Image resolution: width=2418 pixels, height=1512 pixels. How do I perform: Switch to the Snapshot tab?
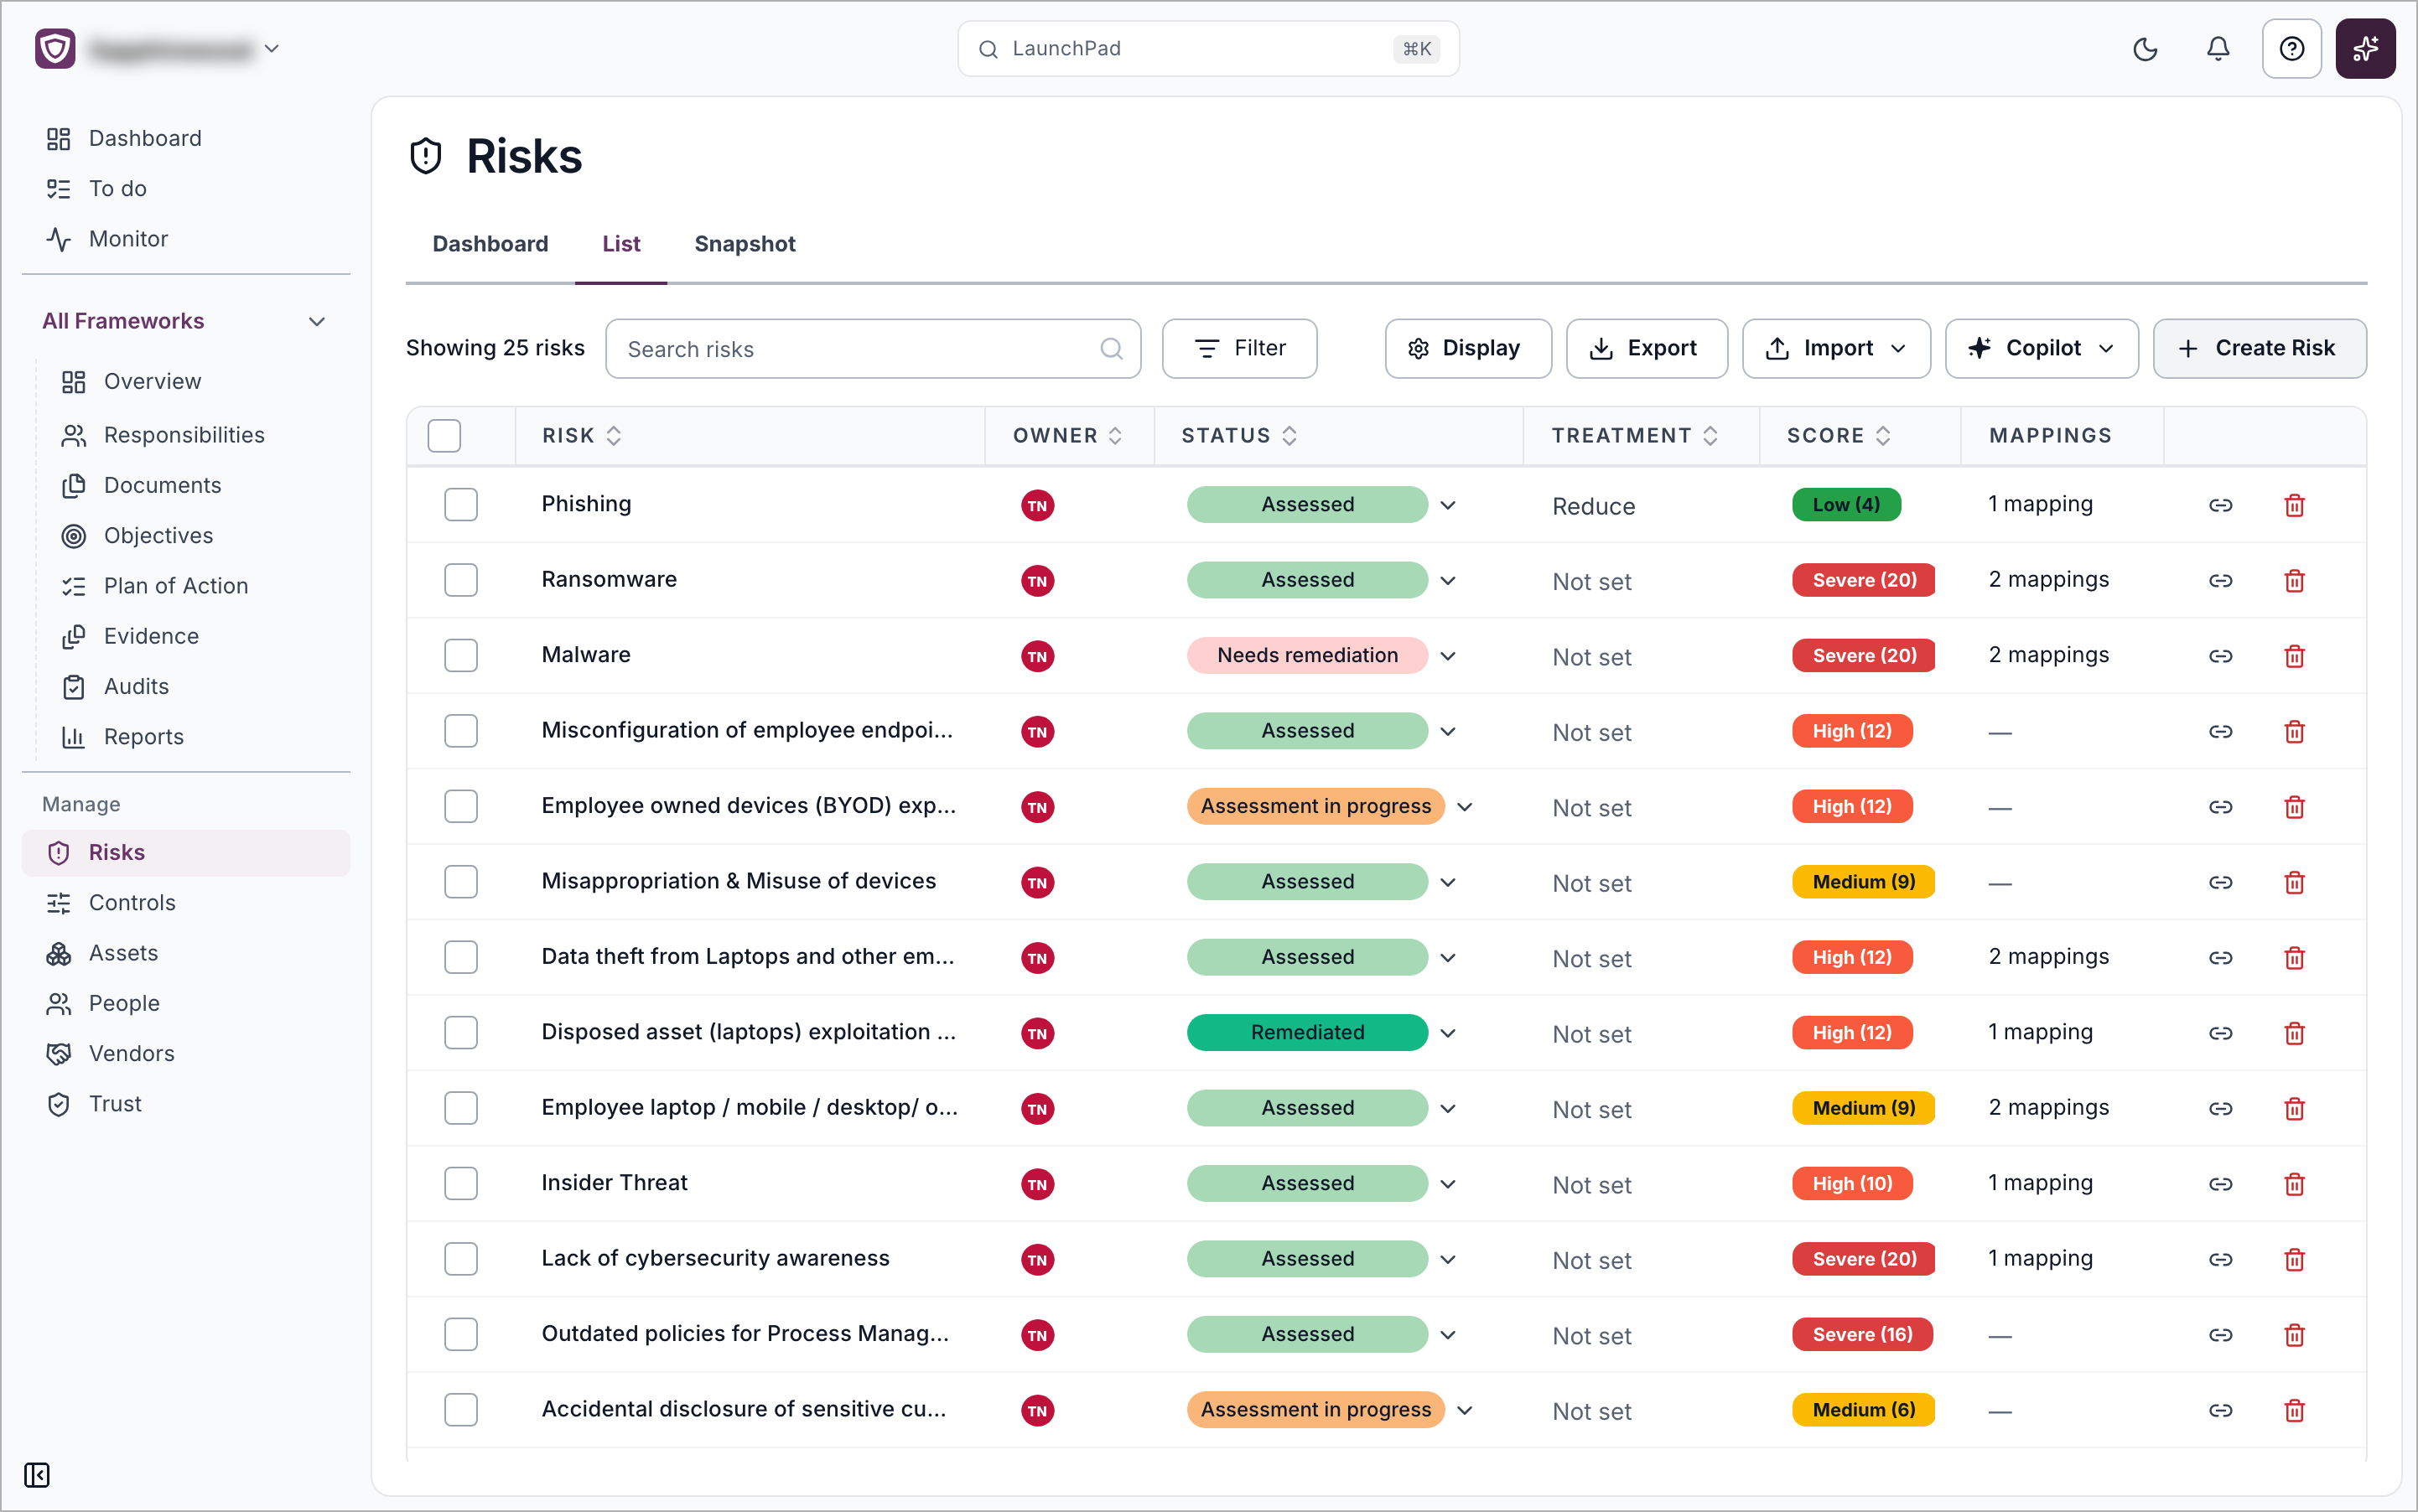coord(745,244)
